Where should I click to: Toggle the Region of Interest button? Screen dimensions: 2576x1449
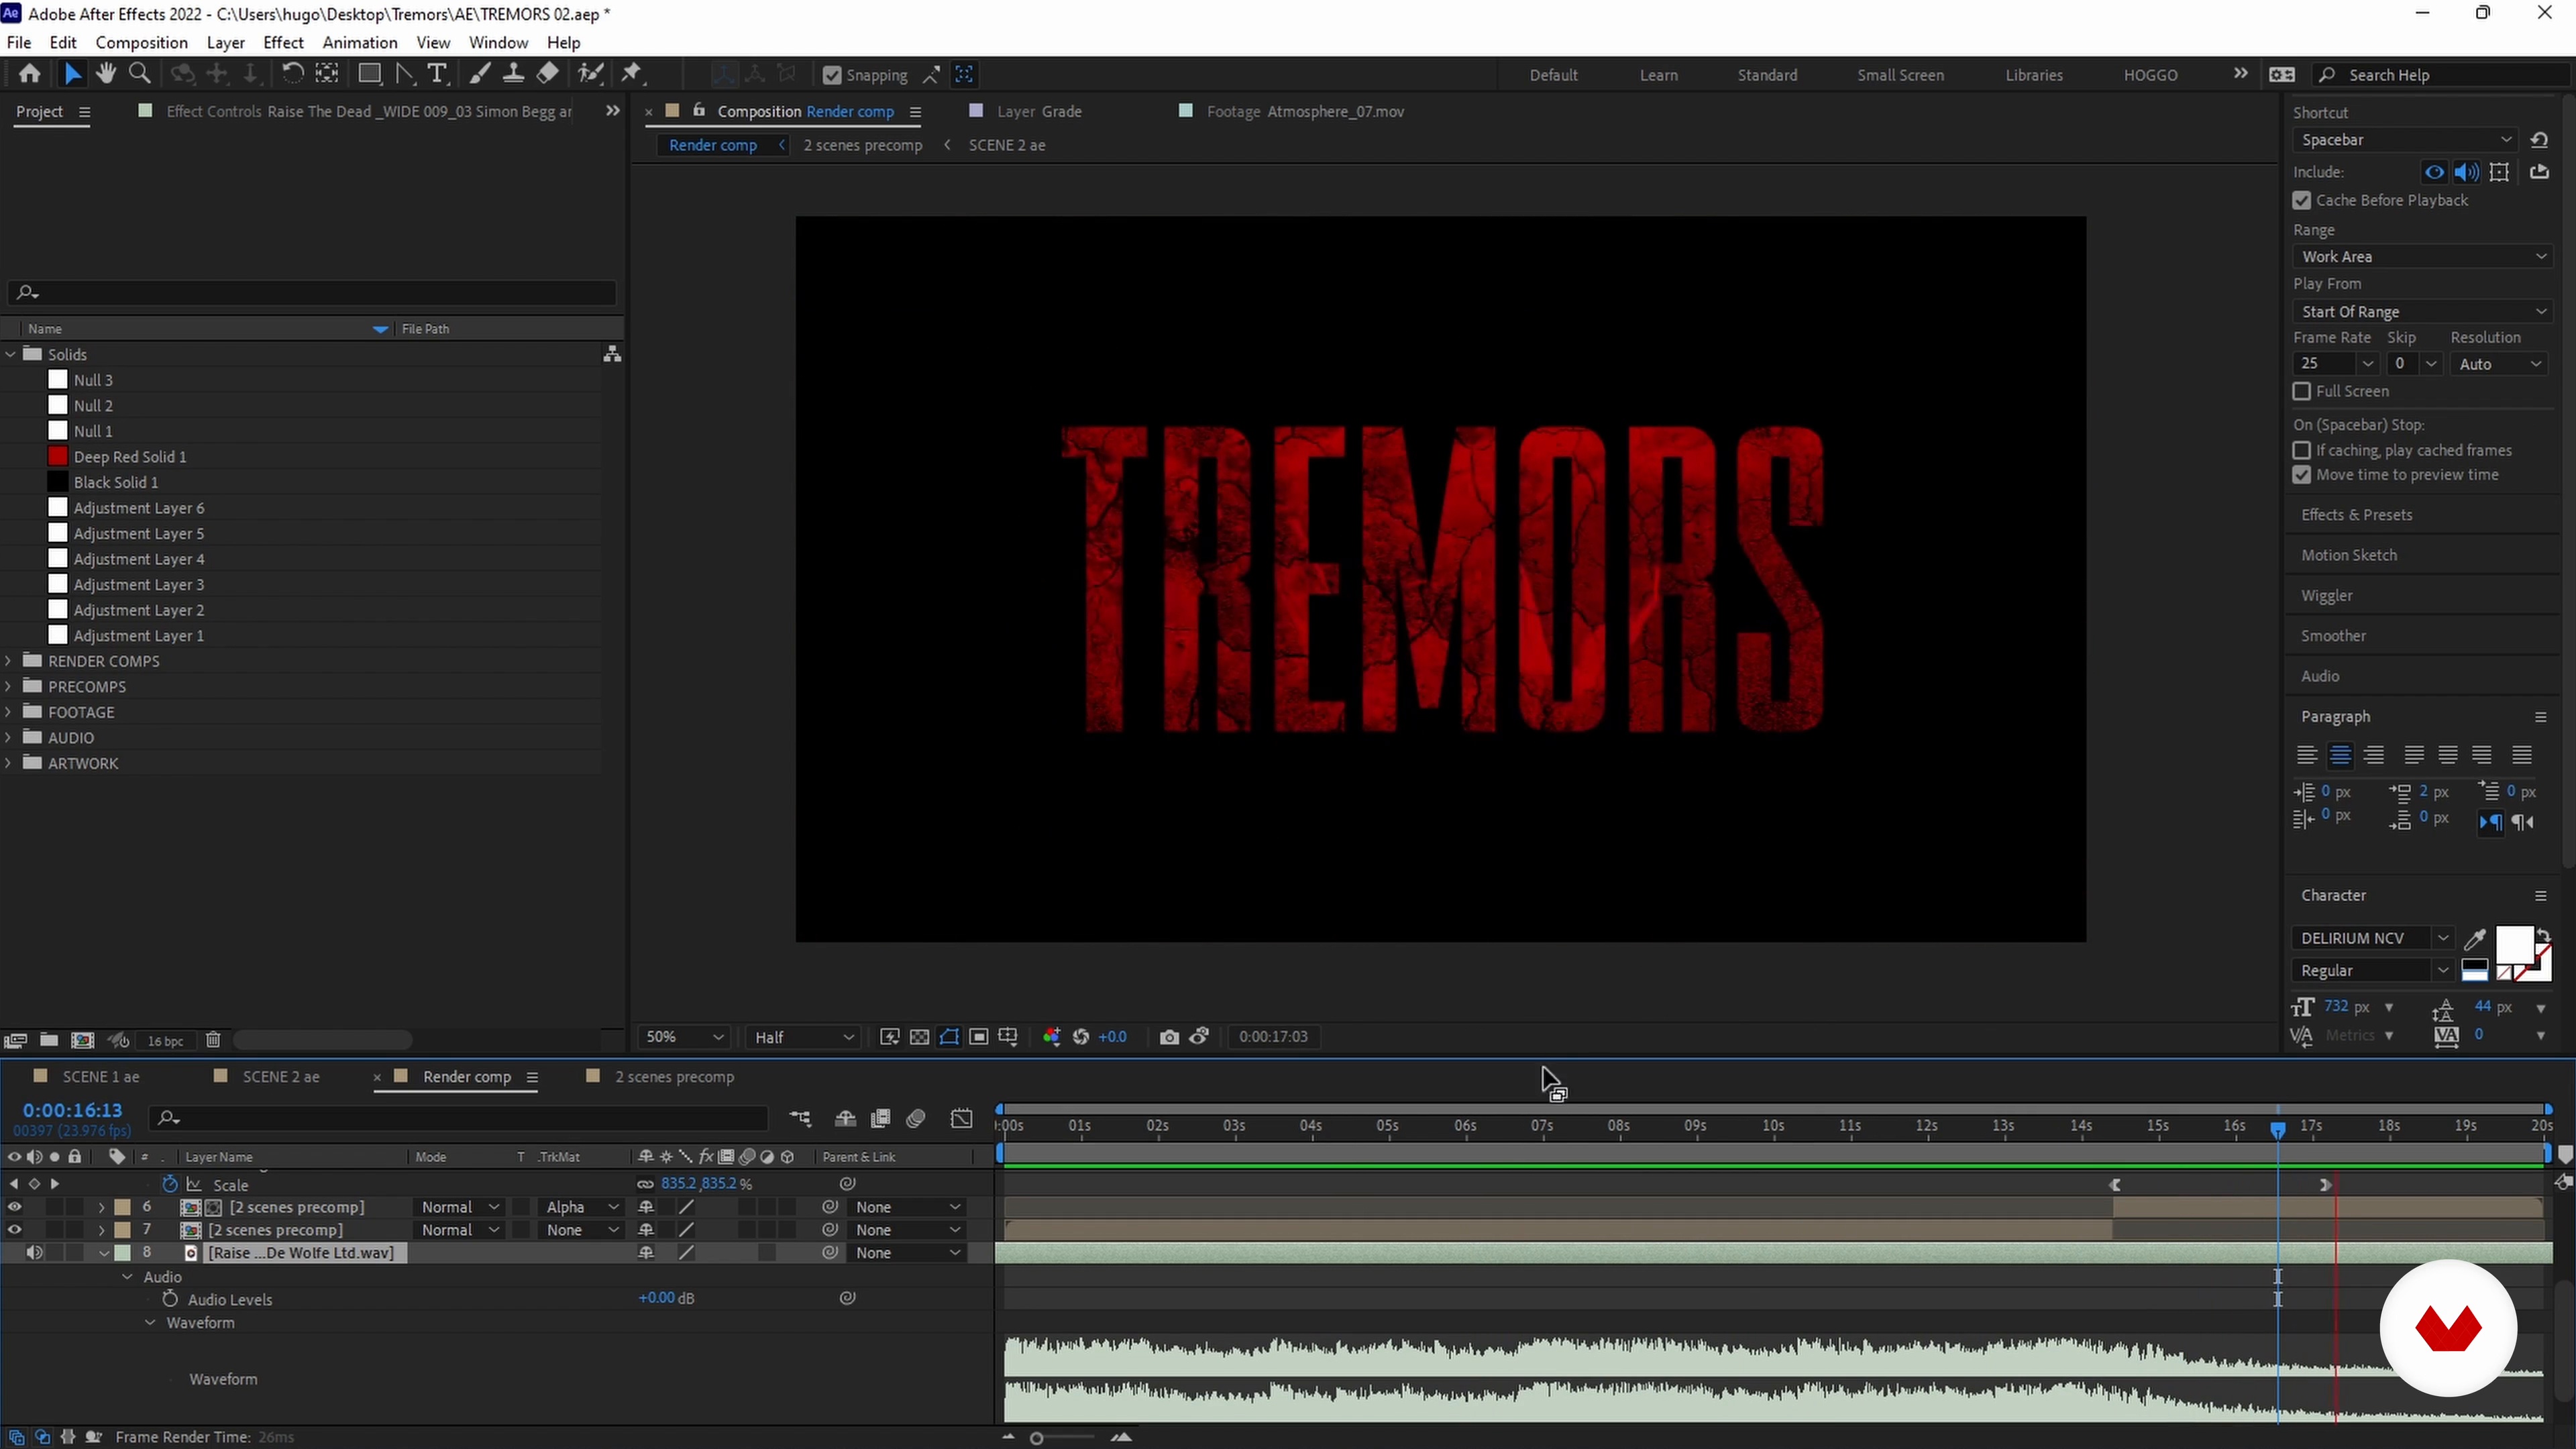[x=978, y=1037]
